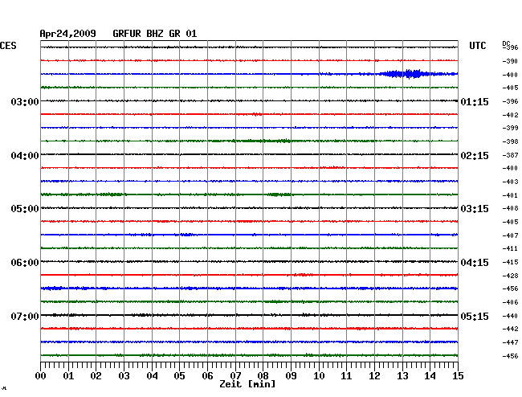Click the "Zeit [min]" axis title

(247, 384)
